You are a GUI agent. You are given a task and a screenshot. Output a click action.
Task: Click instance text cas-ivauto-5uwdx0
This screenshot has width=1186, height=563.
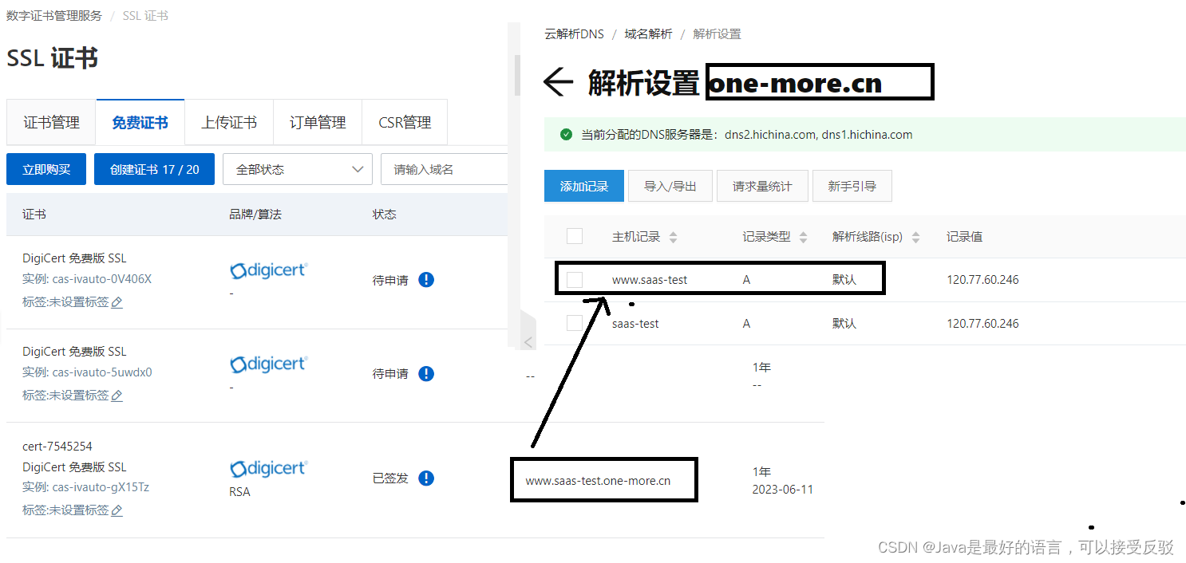[102, 372]
